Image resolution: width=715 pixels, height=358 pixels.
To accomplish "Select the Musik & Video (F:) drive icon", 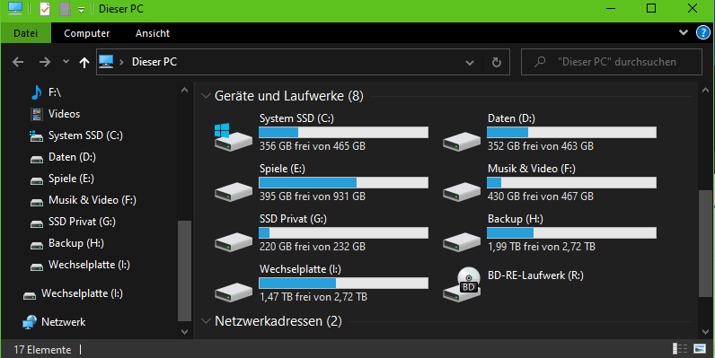I will point(461,191).
